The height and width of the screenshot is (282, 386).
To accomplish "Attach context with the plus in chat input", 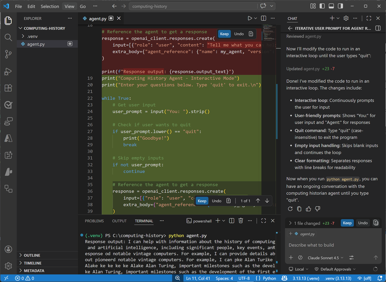I will [291, 258].
